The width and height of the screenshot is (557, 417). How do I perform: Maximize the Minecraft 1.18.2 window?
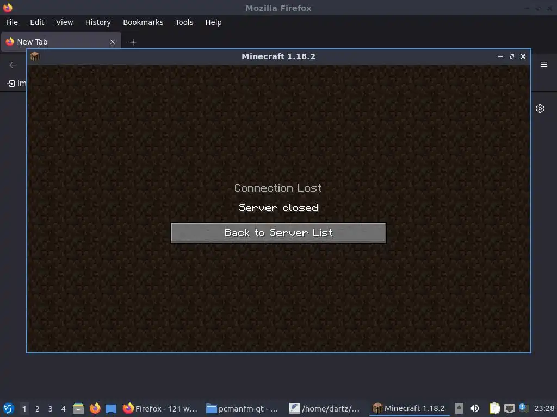511,56
